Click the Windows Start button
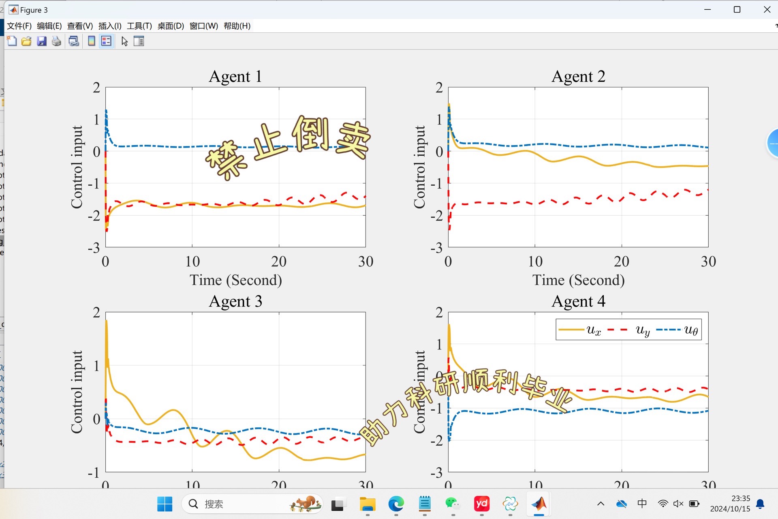This screenshot has width=778, height=519. click(x=165, y=504)
